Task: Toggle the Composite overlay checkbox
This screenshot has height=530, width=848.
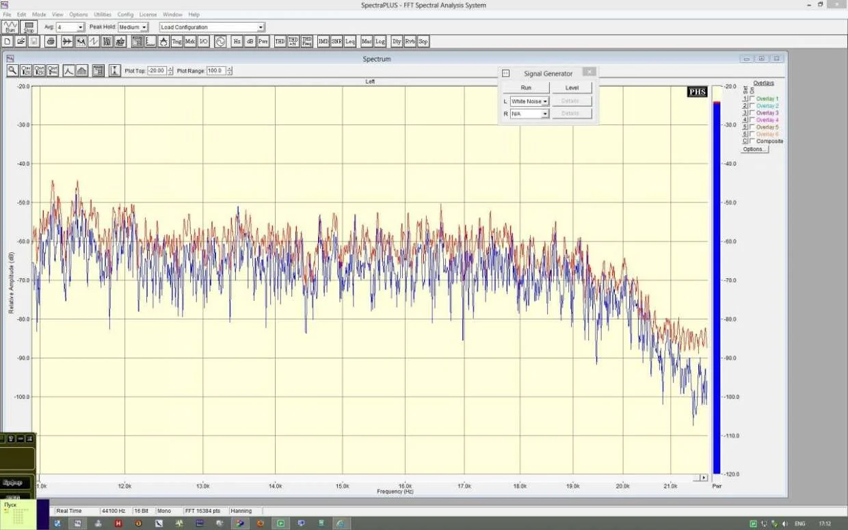Action: pyautogui.click(x=752, y=142)
